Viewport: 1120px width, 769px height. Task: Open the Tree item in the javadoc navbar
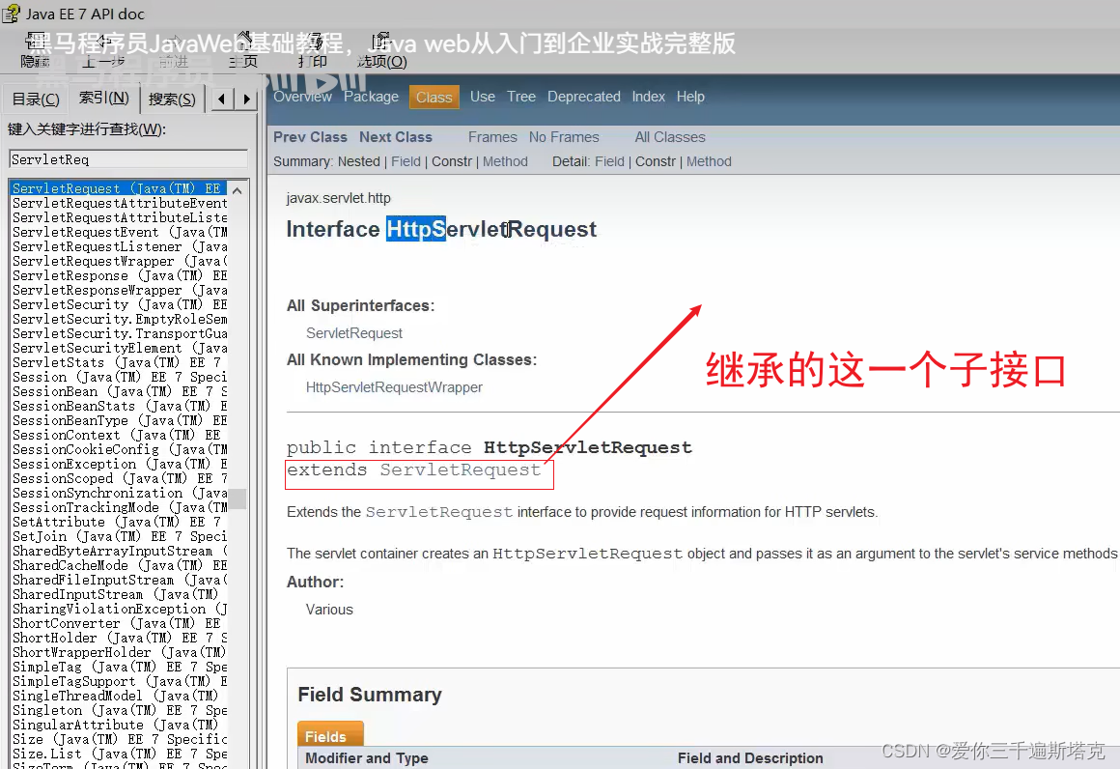click(x=520, y=97)
